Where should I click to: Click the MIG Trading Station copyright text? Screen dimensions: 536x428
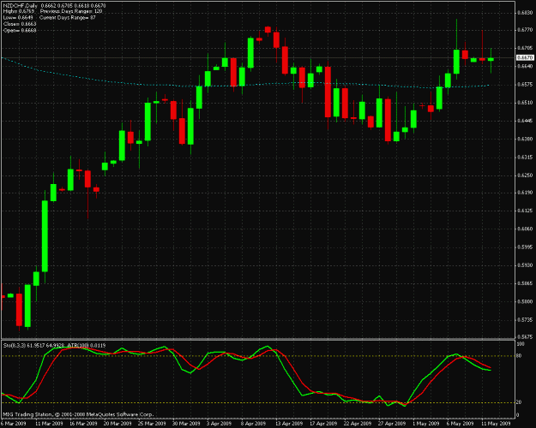(x=78, y=414)
